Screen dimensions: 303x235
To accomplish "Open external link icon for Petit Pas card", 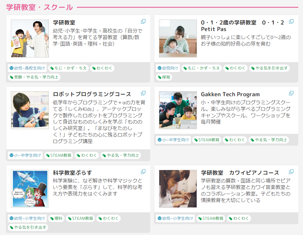I will [291, 21].
